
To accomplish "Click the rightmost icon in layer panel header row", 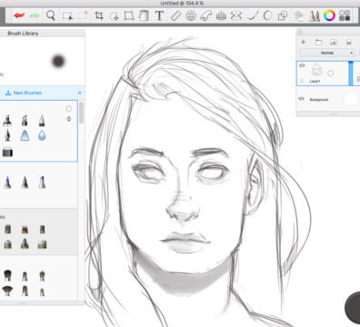I will tap(349, 42).
